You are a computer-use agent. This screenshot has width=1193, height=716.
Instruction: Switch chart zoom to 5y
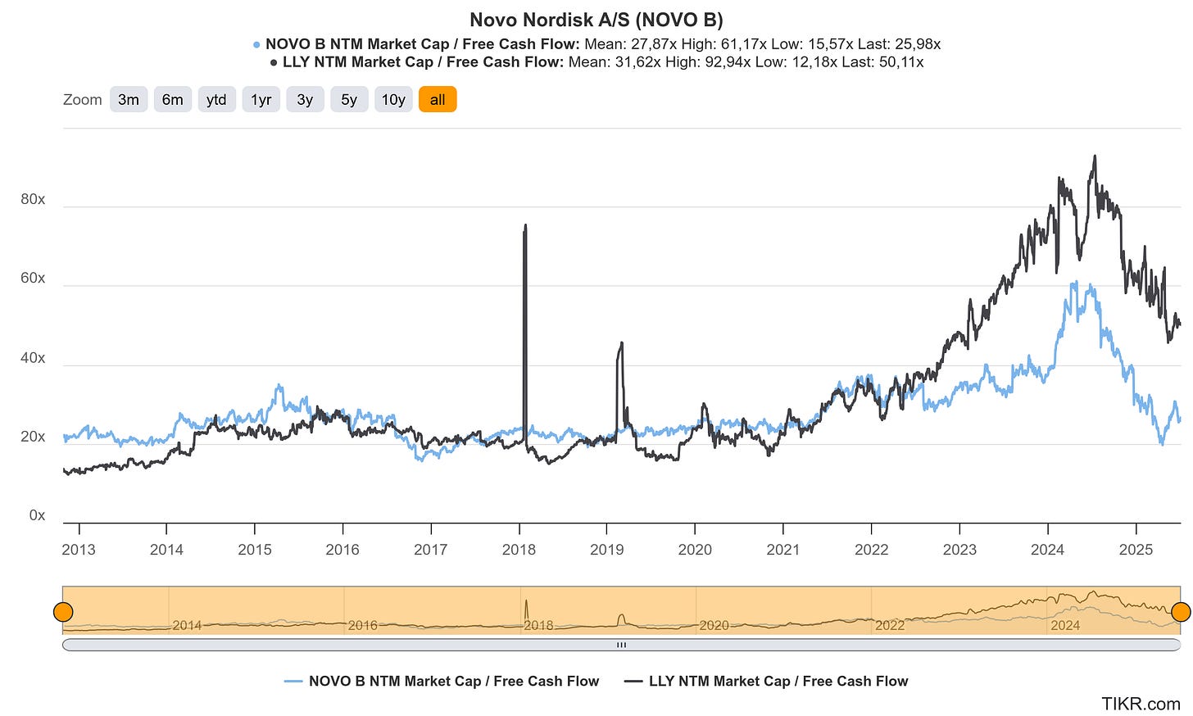click(x=349, y=100)
